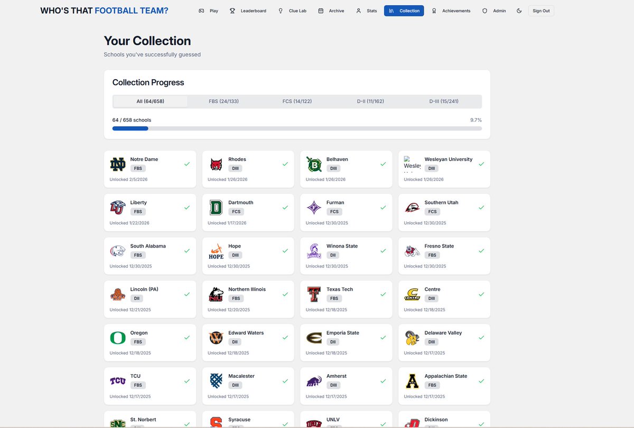Click the Edward Waters school name
This screenshot has height=428, width=634.
tap(246, 333)
